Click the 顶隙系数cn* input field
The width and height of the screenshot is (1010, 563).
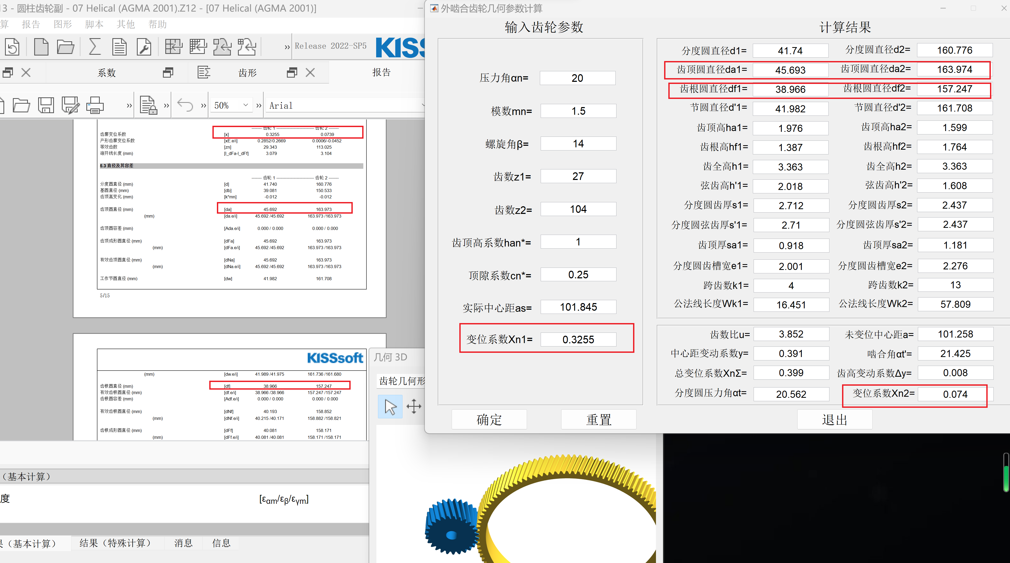tap(578, 274)
